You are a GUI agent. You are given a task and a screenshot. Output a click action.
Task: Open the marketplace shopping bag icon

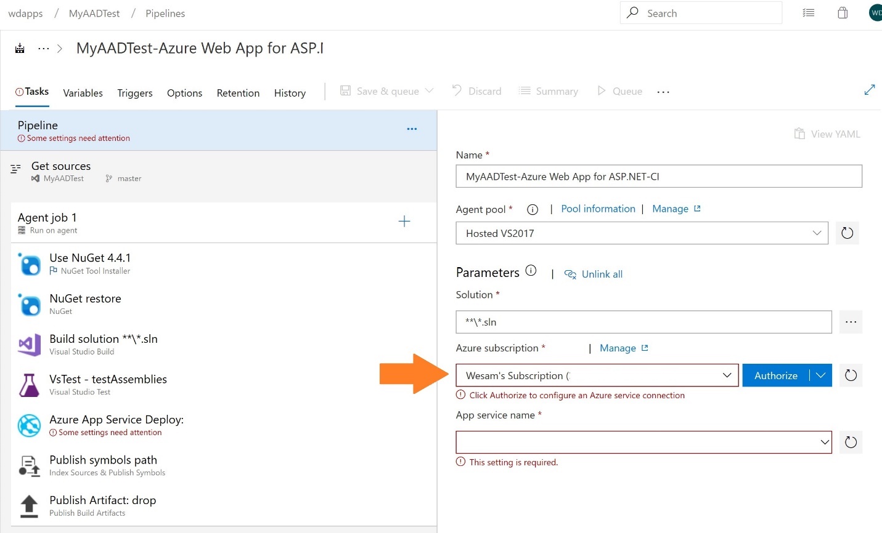pos(843,13)
